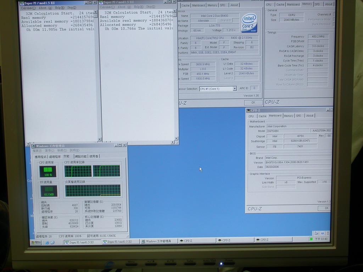Viewport: 363px width, 272px height.
Task: Click the up scroll arrow in left Super PI
Action: point(96,12)
